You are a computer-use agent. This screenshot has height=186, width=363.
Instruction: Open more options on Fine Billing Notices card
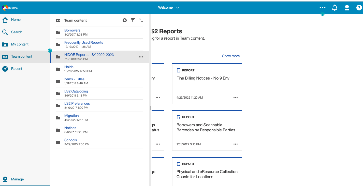(236, 97)
